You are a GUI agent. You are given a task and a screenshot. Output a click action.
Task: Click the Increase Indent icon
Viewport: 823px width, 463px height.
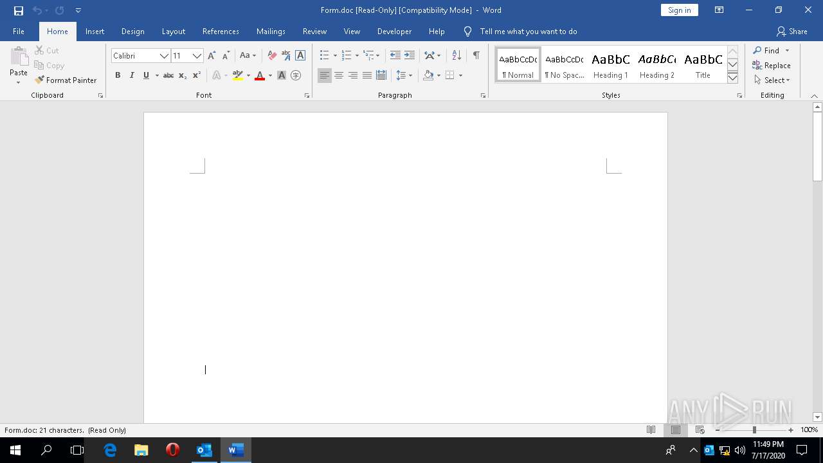point(410,55)
